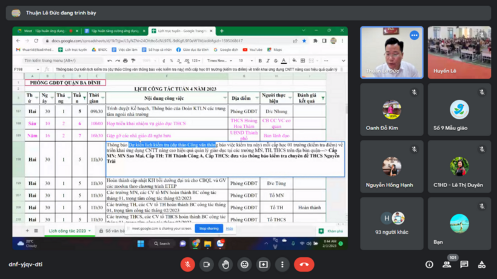497x279 pixels.
Task: Click the Huyền Lê video thumbnail
Action: pyautogui.click(x=459, y=52)
